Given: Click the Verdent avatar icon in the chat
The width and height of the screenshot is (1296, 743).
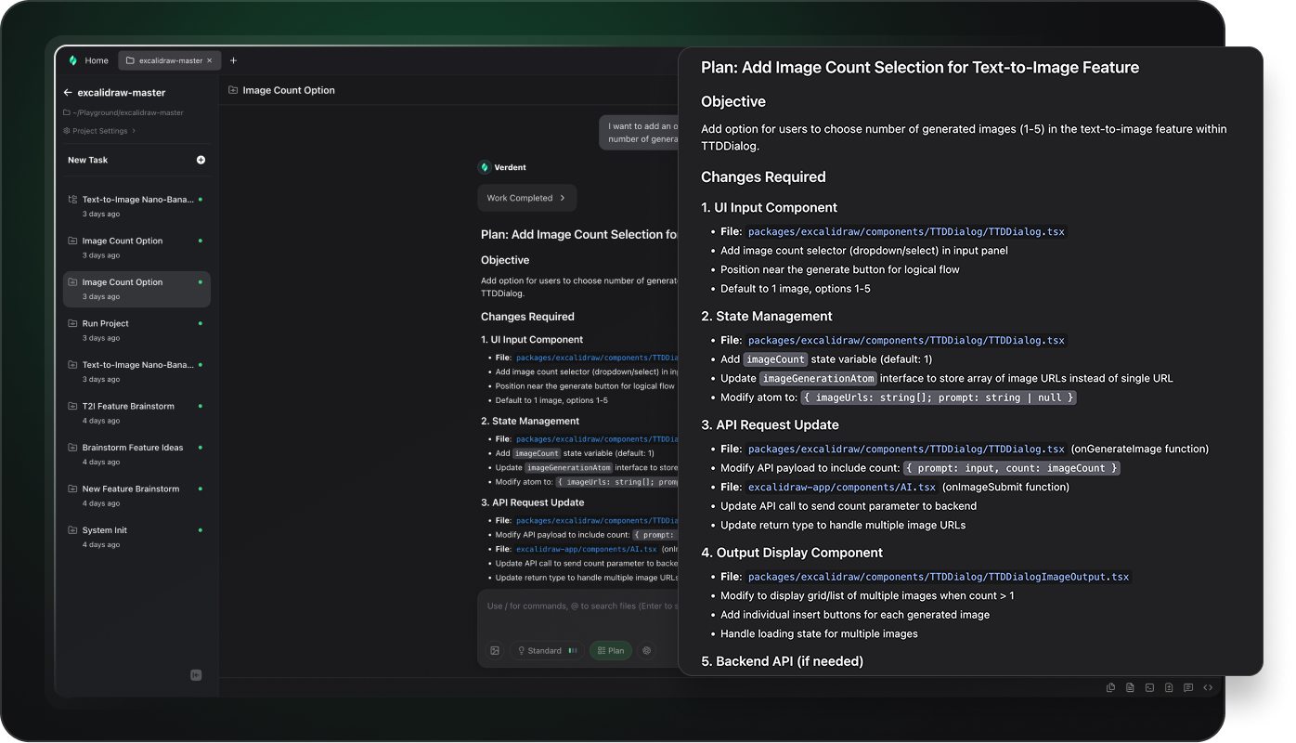Looking at the screenshot, I should coord(484,167).
